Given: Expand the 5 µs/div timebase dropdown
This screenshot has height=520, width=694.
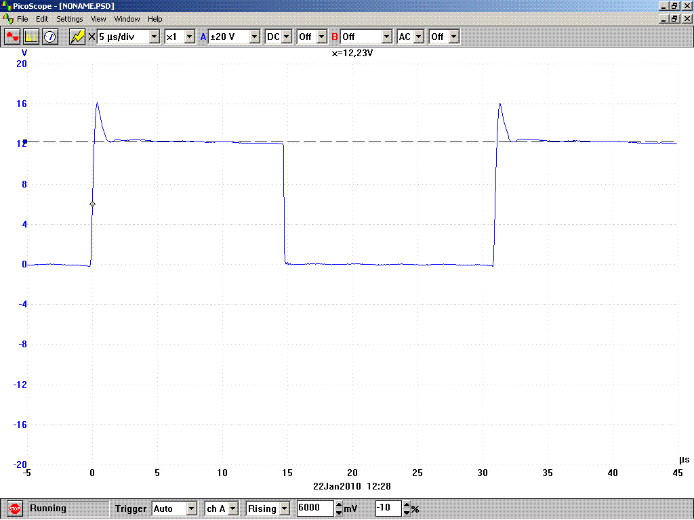Looking at the screenshot, I should tap(154, 37).
